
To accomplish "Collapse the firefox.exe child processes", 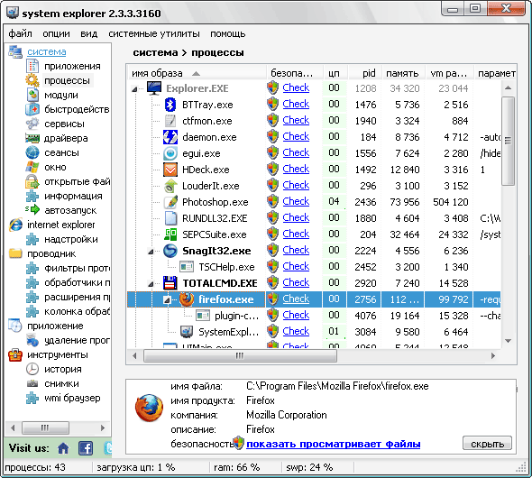I will point(167,299).
